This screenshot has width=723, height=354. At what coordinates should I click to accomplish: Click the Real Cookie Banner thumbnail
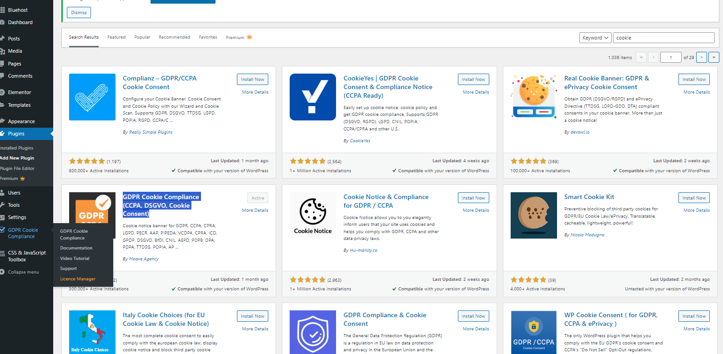tap(534, 97)
